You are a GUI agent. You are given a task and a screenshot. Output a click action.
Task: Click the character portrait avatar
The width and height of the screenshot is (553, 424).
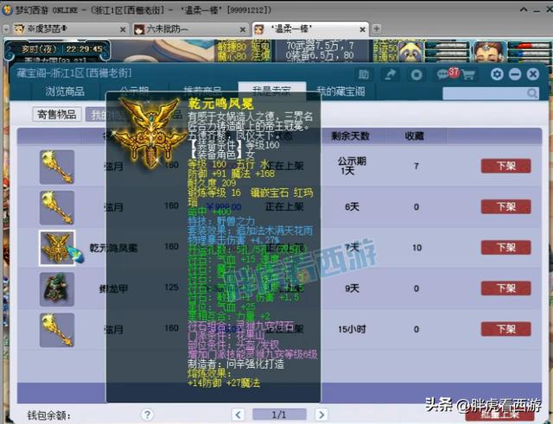[489, 52]
